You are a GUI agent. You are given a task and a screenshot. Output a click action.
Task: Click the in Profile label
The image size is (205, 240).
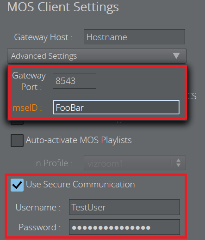[53, 163]
